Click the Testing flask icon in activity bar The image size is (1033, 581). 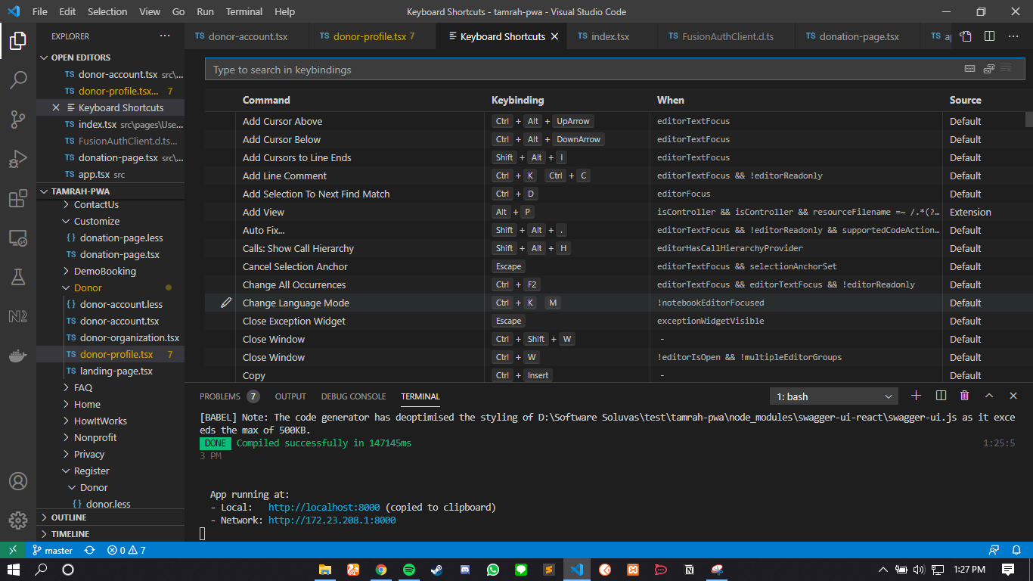[x=18, y=277]
